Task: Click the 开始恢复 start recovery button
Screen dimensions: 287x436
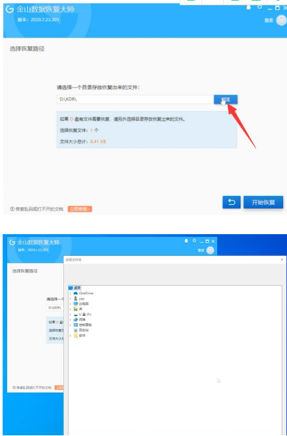Action: [263, 202]
